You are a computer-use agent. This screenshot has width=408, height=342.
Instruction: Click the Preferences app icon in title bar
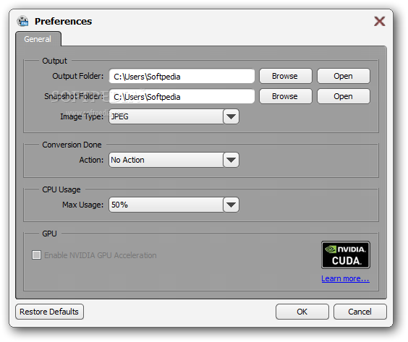[x=22, y=21]
